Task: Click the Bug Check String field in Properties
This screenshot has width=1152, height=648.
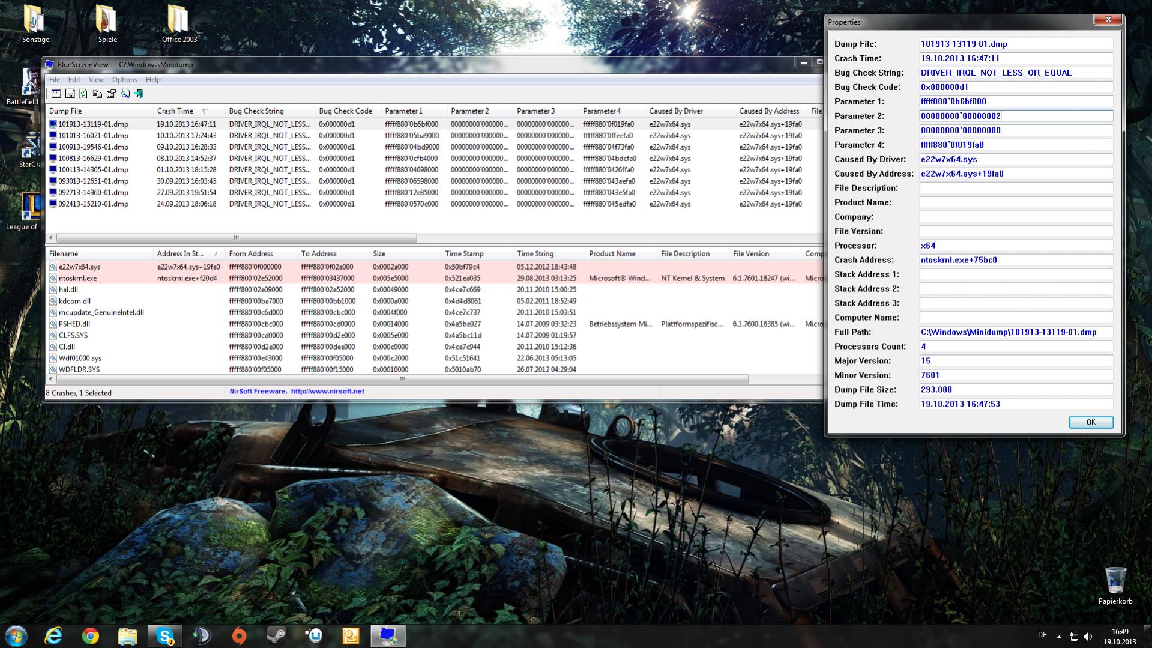Action: [x=1016, y=73]
